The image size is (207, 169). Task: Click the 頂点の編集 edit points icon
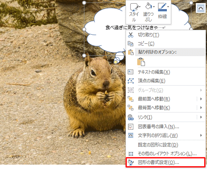130,81
